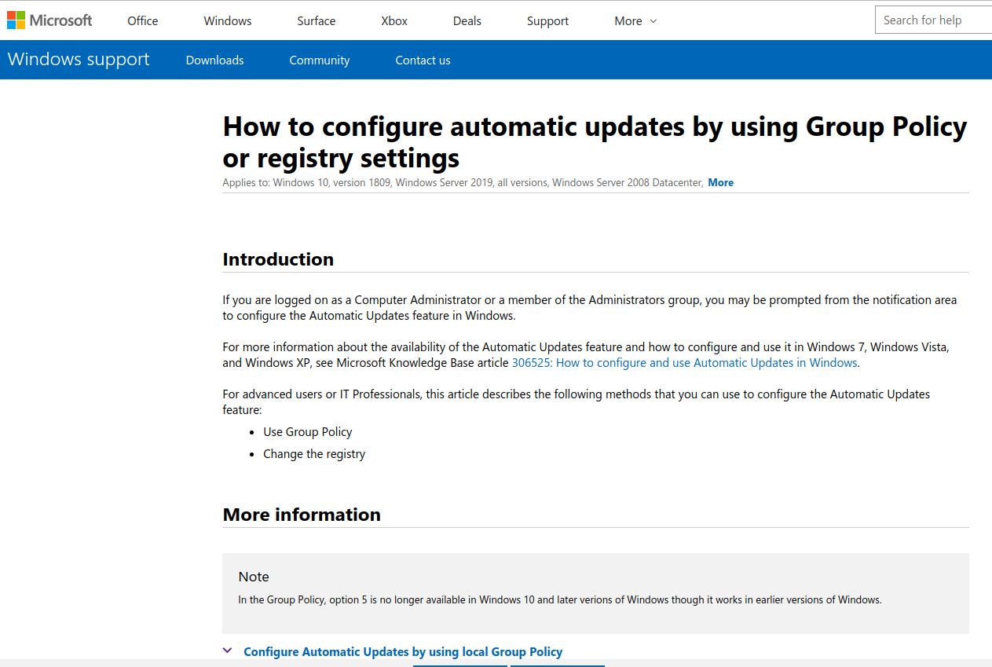Click the Windows support title in blue bar
This screenshot has width=992, height=667.
point(79,60)
